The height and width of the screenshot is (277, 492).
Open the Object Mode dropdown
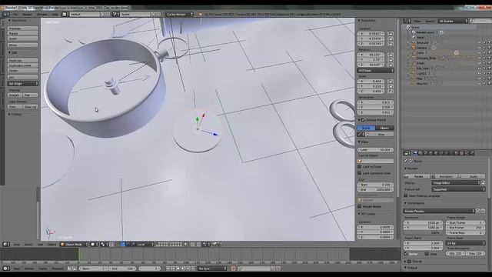pyautogui.click(x=74, y=245)
